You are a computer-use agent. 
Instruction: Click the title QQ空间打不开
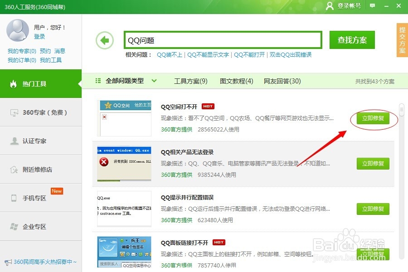pos(179,107)
